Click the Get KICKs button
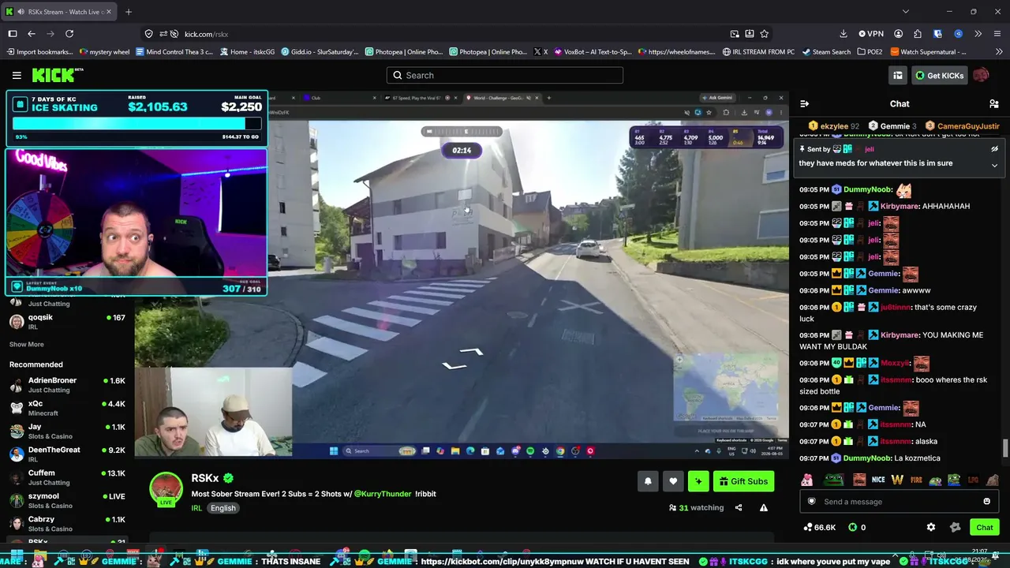1010x568 pixels. (939, 75)
